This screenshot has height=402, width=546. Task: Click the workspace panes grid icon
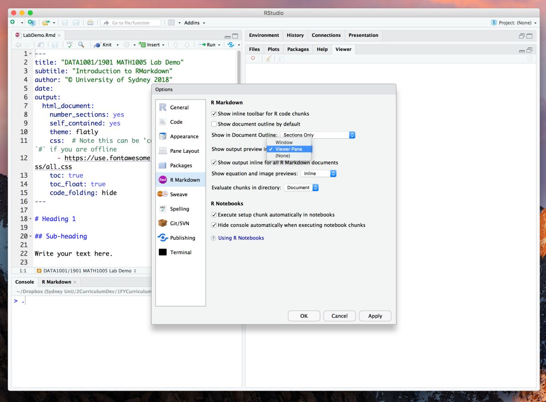click(172, 22)
